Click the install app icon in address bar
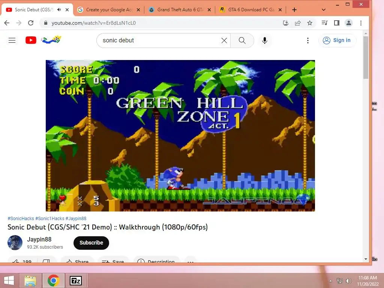This screenshot has width=384, height=288. click(x=285, y=23)
